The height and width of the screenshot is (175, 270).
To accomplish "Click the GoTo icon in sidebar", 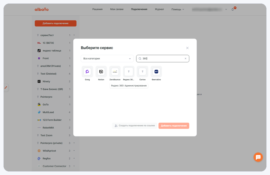I will coord(39,105).
